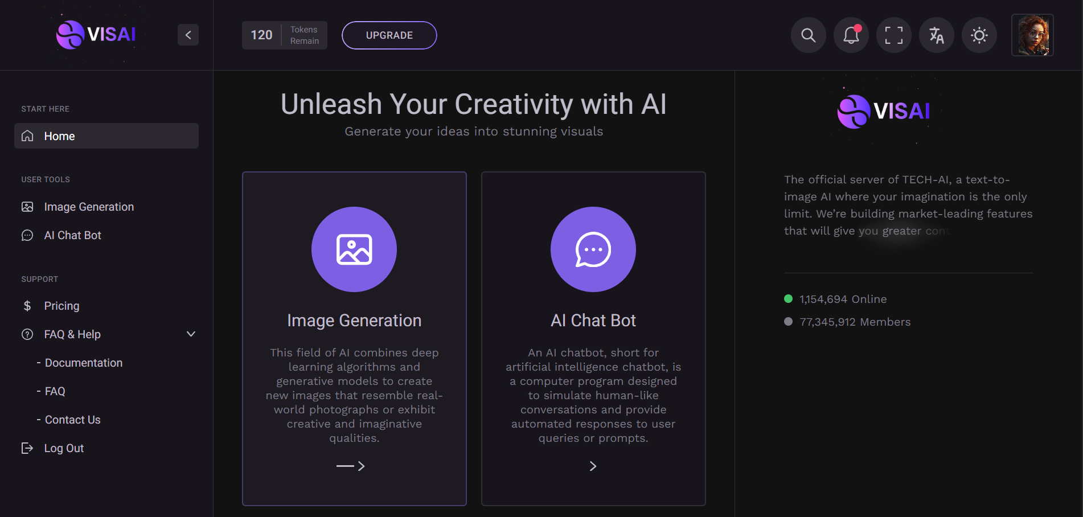
Task: Click the UPGRADE button
Action: (x=389, y=35)
